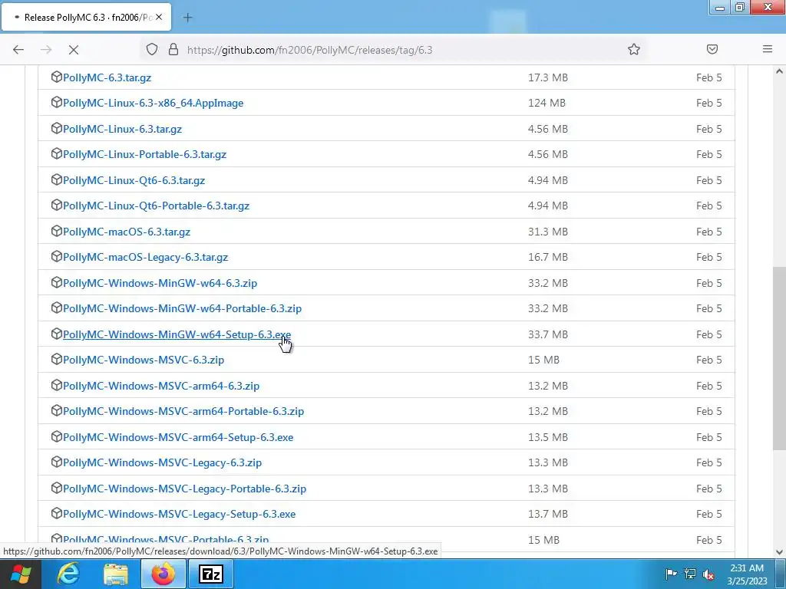
Task: Click the 33.7 MB file size text
Action: [x=548, y=334]
